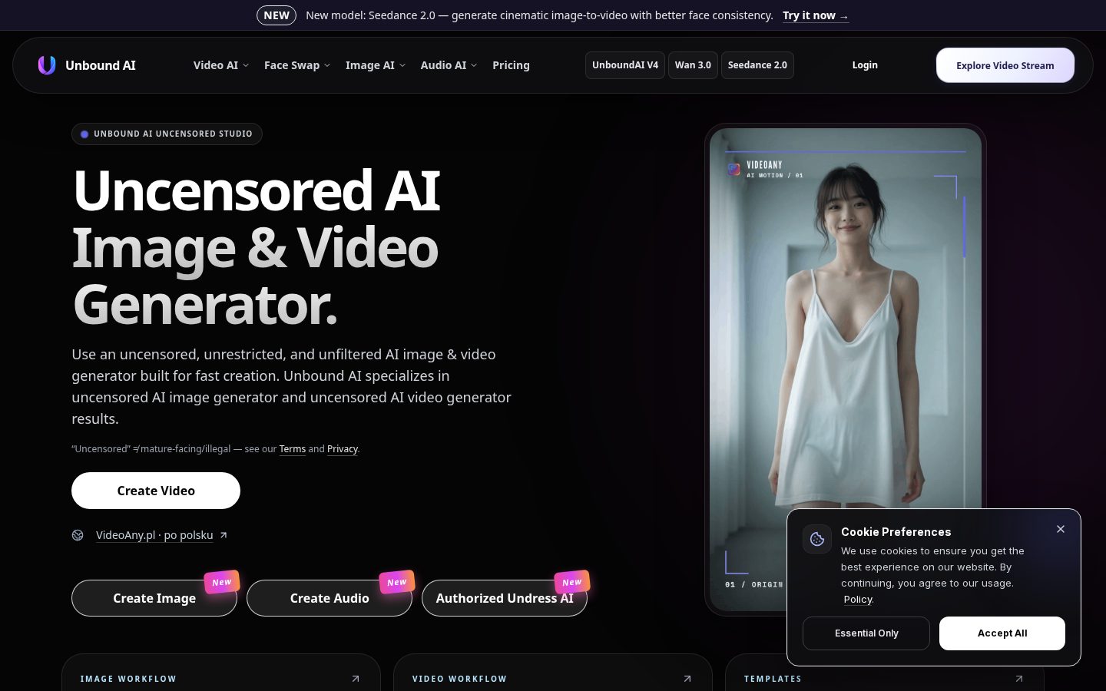Open Image Workflow card arrow icon
This screenshot has height=691, width=1106.
tap(356, 679)
